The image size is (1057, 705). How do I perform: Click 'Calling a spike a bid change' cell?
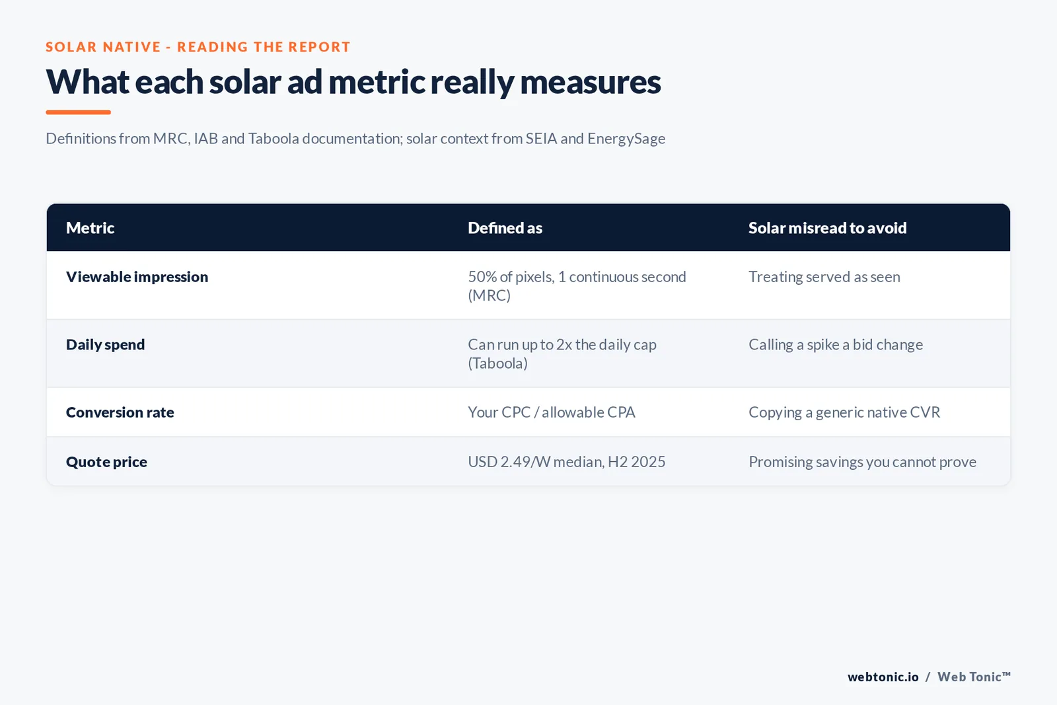click(x=836, y=345)
